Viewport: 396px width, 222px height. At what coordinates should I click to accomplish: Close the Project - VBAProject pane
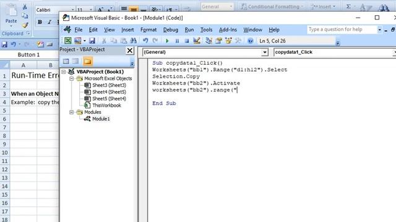(x=129, y=51)
